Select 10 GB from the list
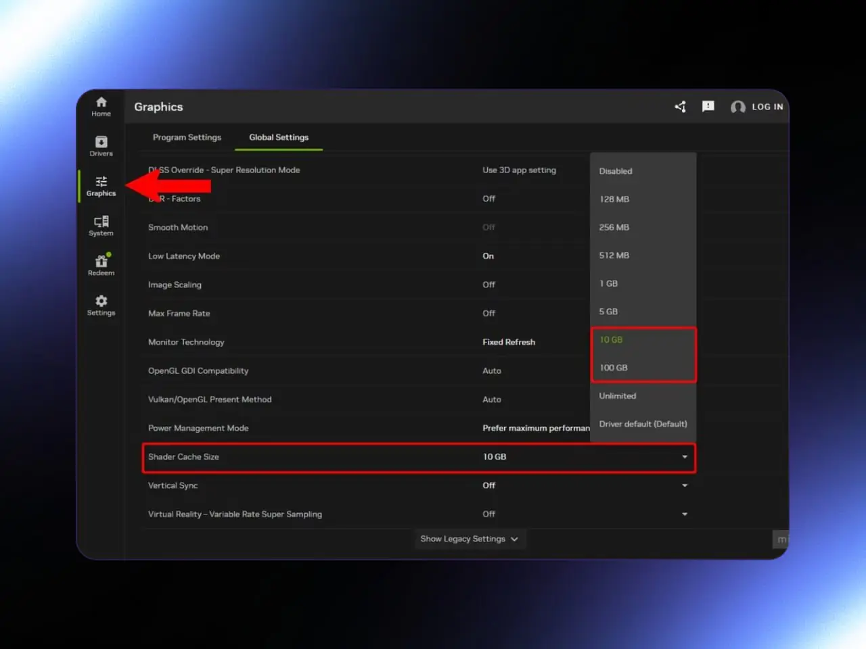Image resolution: width=866 pixels, height=649 pixels. (x=612, y=339)
